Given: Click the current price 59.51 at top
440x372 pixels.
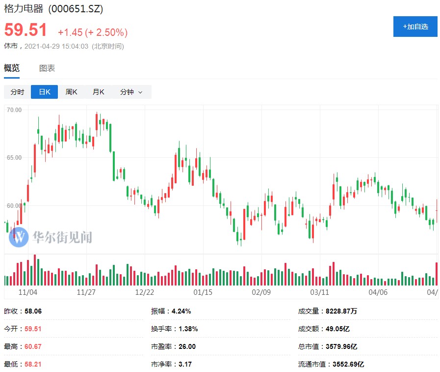Looking at the screenshot, I should click(26, 30).
